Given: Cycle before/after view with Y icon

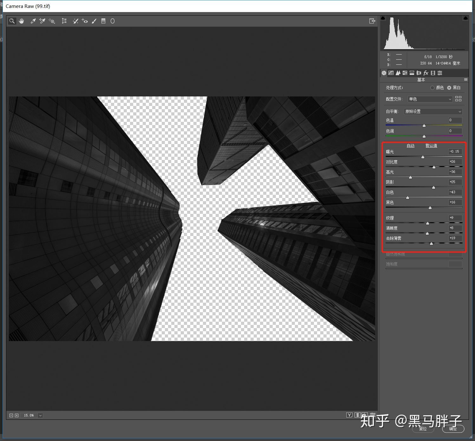Looking at the screenshot, I should tap(349, 415).
